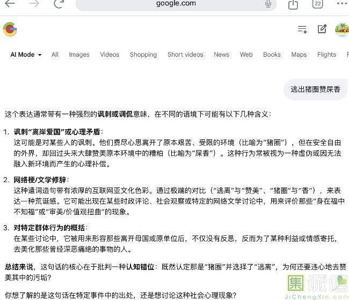Go back using the browser back arrow
Image resolution: width=349 pixels, height=300 pixels.
tap(10, 4)
